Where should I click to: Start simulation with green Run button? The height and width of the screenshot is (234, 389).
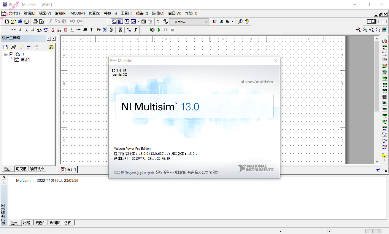pos(159,30)
